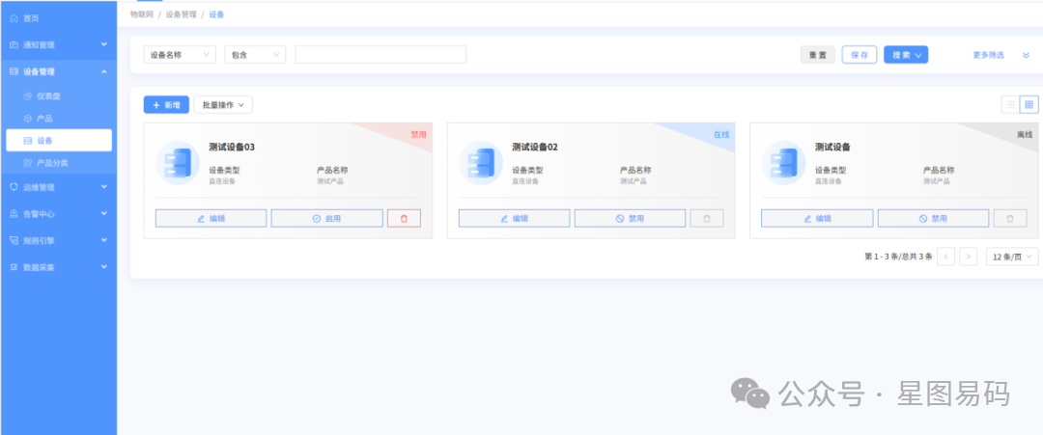Switch to card grid view icon

click(1029, 105)
